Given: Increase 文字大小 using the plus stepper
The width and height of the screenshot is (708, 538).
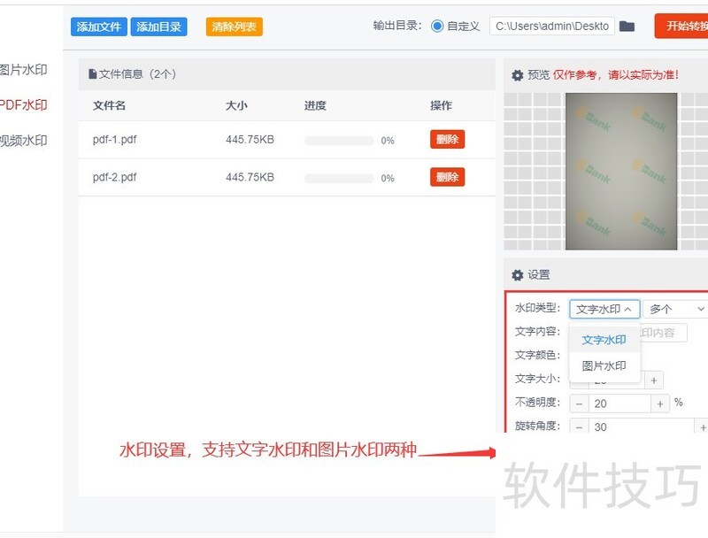Looking at the screenshot, I should tap(652, 380).
